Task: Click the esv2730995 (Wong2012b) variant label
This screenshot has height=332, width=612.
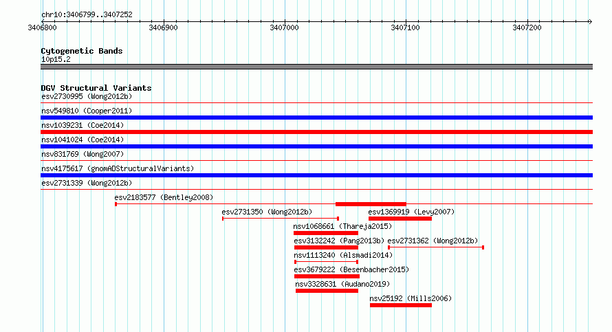Action: 87,96
